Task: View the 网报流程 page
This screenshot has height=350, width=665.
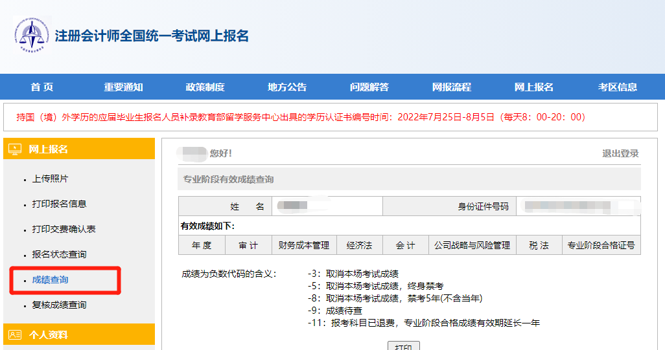Action: 452,87
